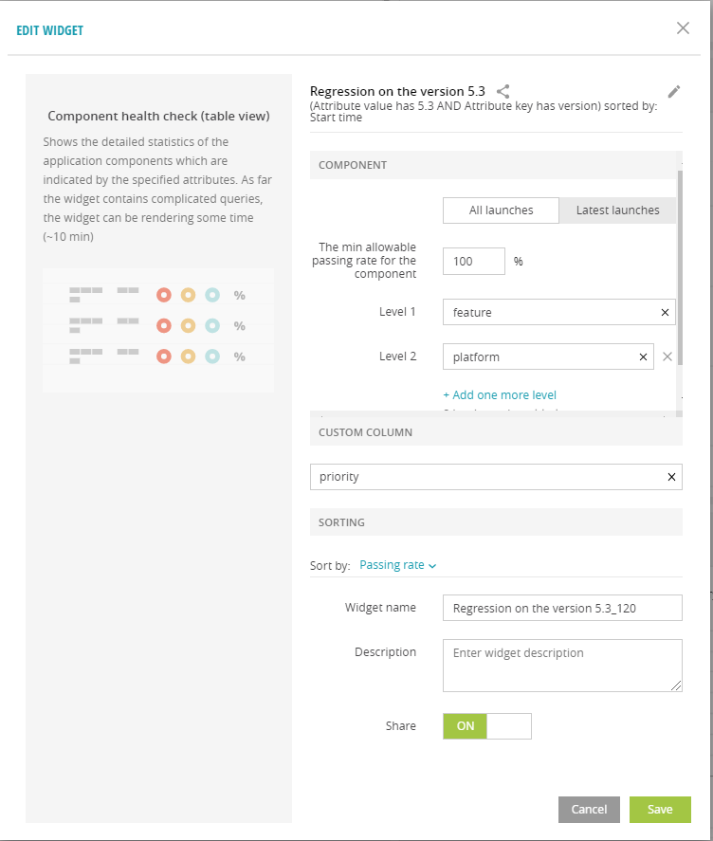Open widget title editing with pencil icon
Screen dimensions: 713x841
coord(674,91)
